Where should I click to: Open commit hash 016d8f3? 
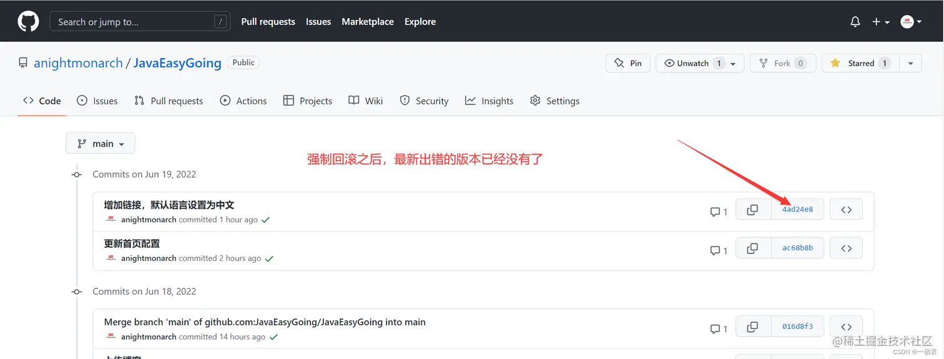pos(798,327)
